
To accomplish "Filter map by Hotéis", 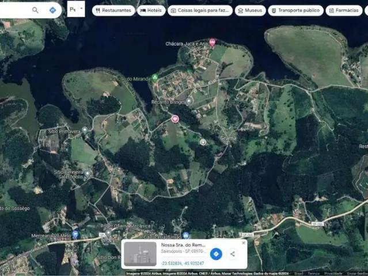I will coord(151,10).
